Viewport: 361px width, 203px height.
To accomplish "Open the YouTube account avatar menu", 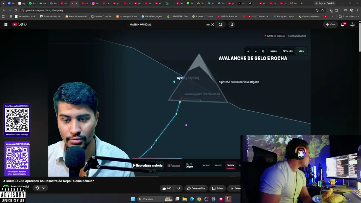I will coord(352,25).
